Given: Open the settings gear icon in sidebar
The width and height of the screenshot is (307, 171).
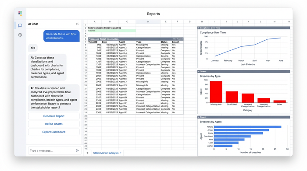Looking at the screenshot, I should [20, 35].
